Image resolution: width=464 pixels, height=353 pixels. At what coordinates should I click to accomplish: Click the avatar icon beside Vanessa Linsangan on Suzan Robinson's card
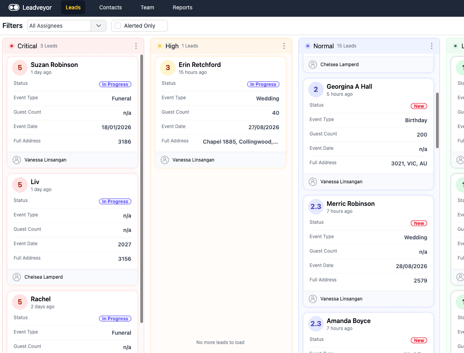coord(16,160)
